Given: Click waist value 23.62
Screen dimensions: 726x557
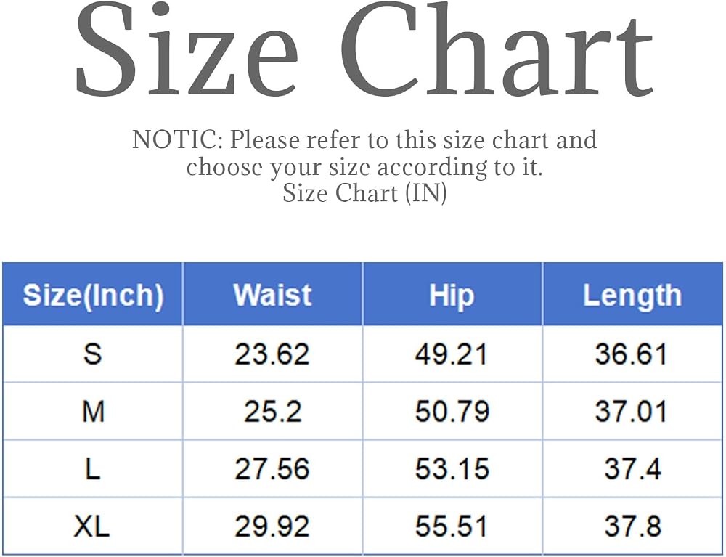Looking at the screenshot, I should coord(272,354).
